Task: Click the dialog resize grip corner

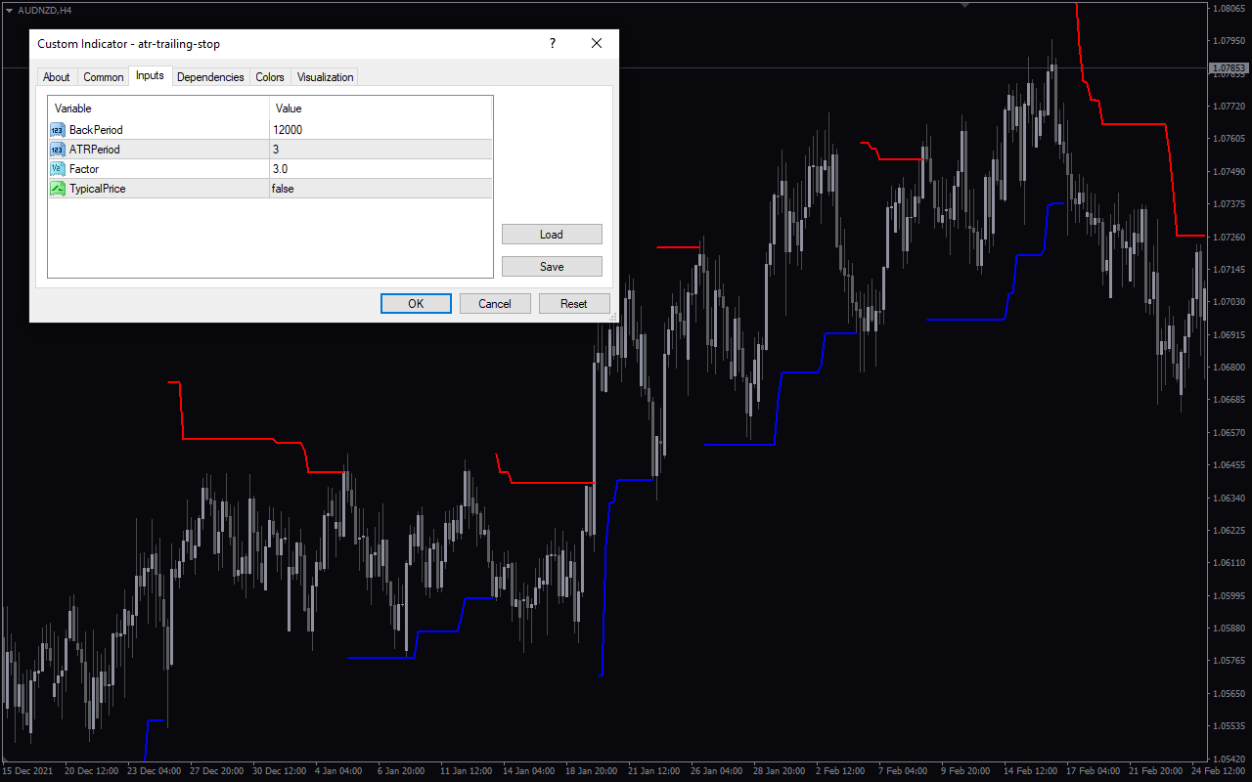Action: (x=613, y=317)
